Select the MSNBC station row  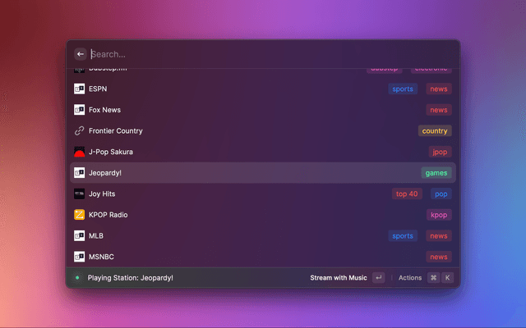tap(247, 257)
